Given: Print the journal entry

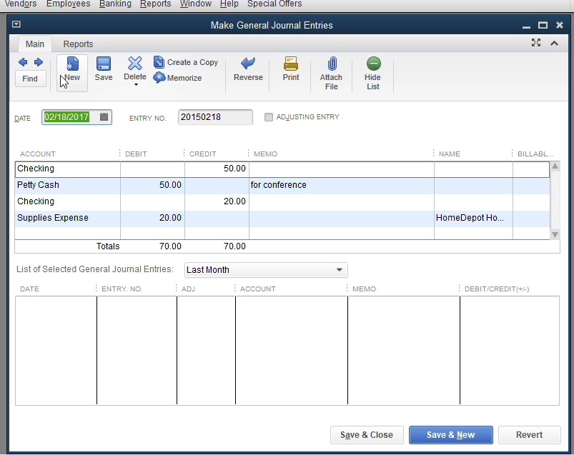Looking at the screenshot, I should click(x=291, y=69).
